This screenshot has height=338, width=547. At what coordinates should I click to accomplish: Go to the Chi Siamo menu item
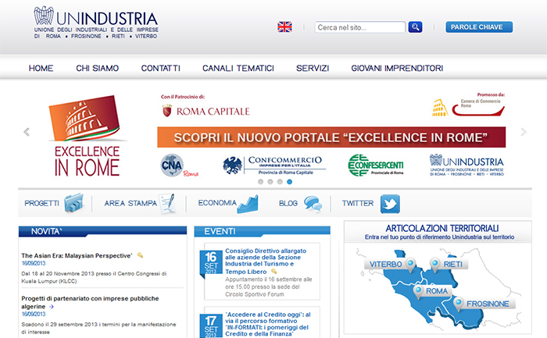[x=98, y=68]
